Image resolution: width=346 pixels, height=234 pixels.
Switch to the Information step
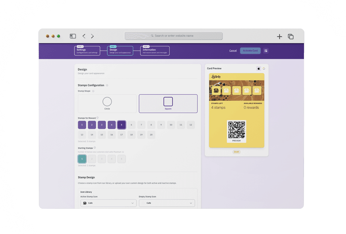[x=155, y=50]
